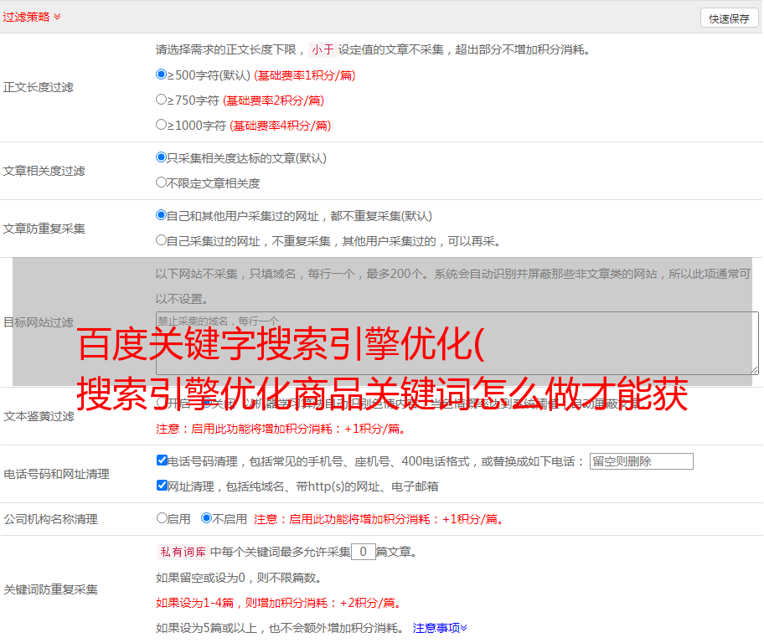This screenshot has width=764, height=643.
Task: Select 启用 for 公司机构名称清理
Action: tap(162, 518)
